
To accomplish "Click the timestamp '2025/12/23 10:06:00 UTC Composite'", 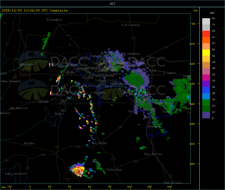I will [34, 10].
